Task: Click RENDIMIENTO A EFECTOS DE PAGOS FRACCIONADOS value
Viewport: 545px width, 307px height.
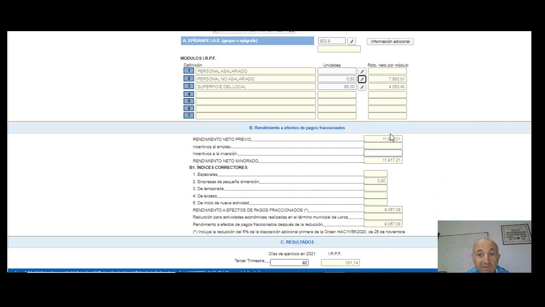Action: [383, 210]
